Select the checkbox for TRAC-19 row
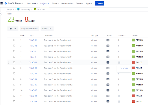 point(14,101)
